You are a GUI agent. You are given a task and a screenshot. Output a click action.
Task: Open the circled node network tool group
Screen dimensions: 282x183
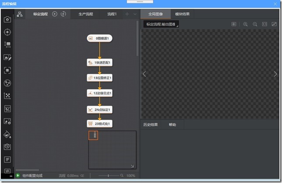click(x=7, y=83)
